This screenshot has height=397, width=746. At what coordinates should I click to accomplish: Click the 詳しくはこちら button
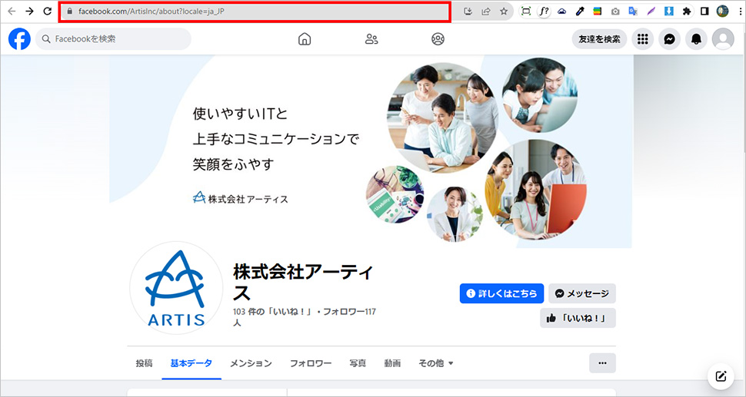(x=501, y=293)
